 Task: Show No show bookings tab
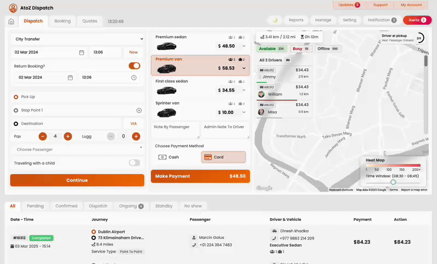pyautogui.click(x=193, y=206)
